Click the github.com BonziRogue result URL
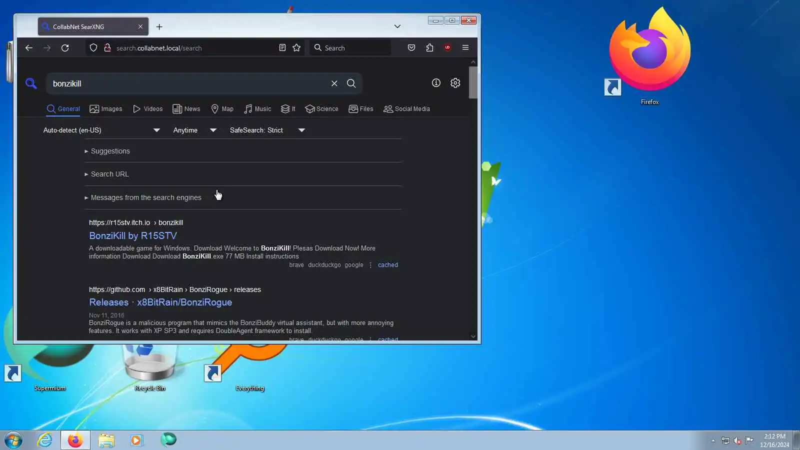The image size is (800, 450). tap(175, 289)
